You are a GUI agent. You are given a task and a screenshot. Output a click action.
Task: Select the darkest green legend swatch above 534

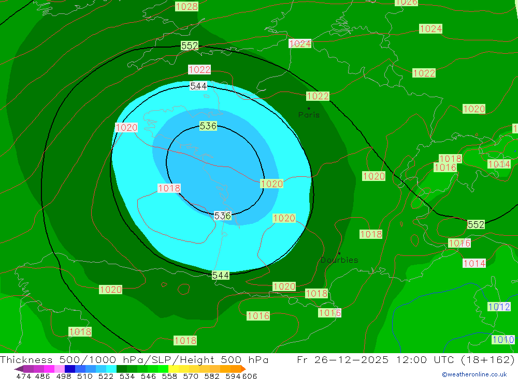(x=122, y=369)
